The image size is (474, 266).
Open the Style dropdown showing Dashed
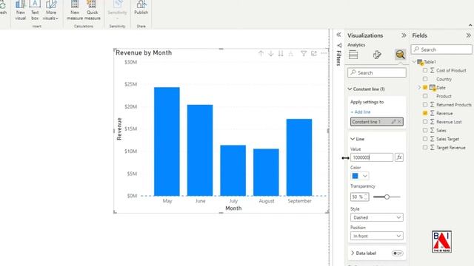pyautogui.click(x=377, y=217)
